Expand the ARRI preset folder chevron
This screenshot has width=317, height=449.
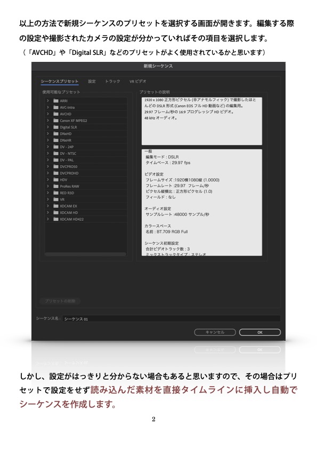pos(48,101)
